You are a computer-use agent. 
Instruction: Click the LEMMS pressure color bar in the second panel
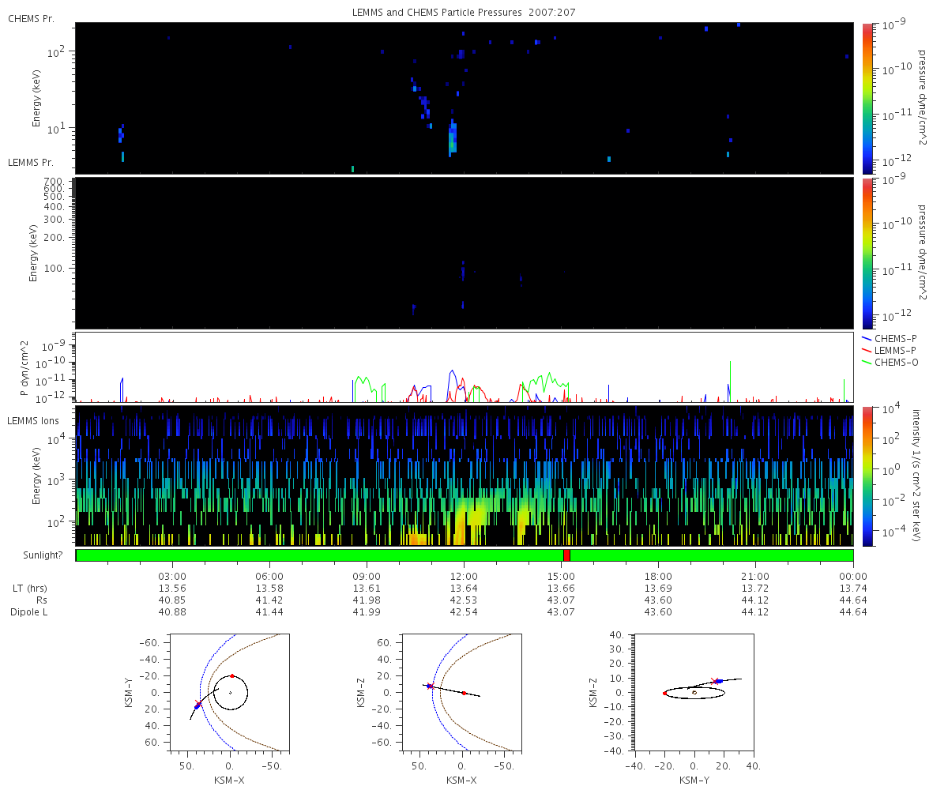pos(867,253)
